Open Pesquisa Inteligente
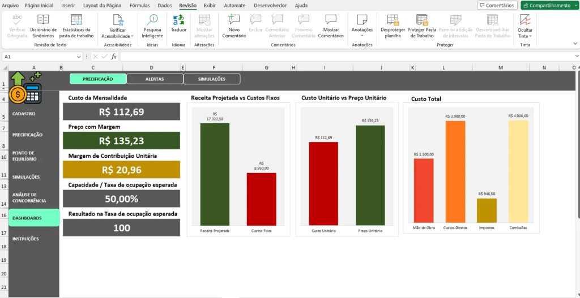The height and width of the screenshot is (298, 580). [x=152, y=26]
